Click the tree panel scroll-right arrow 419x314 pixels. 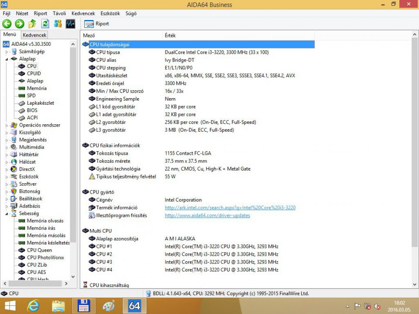(66, 283)
